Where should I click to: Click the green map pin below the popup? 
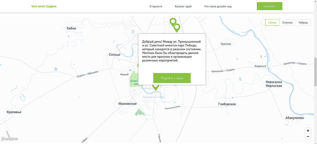[x=156, y=86]
